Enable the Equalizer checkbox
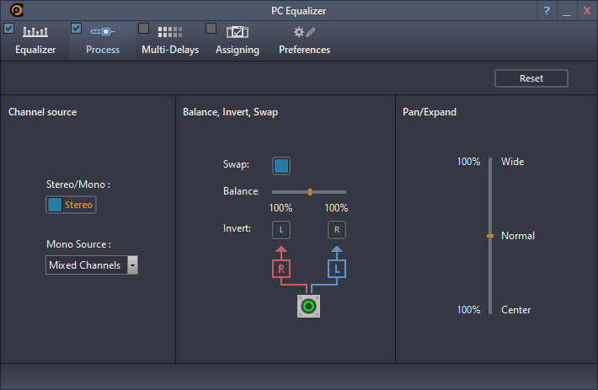This screenshot has height=390, width=598. pyautogui.click(x=8, y=29)
